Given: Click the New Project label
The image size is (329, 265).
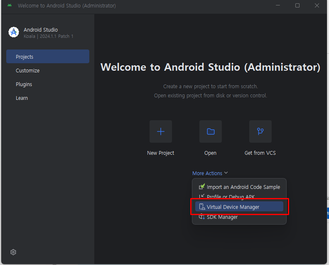Looking at the screenshot, I should [x=160, y=153].
